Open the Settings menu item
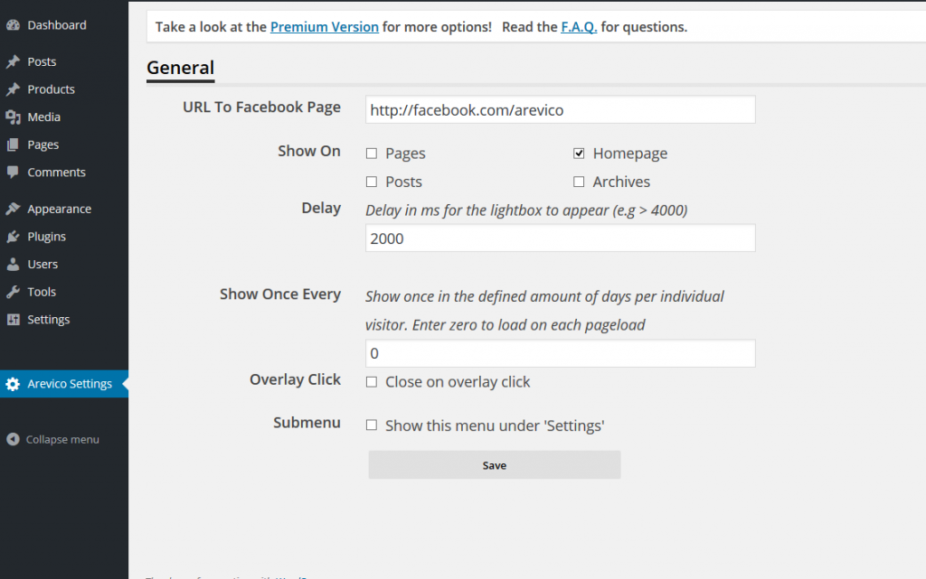 pyautogui.click(x=49, y=320)
